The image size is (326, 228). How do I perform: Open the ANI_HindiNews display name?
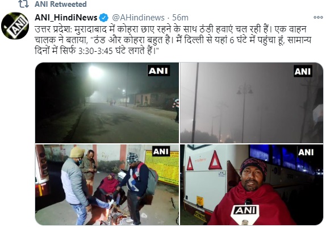(66, 18)
